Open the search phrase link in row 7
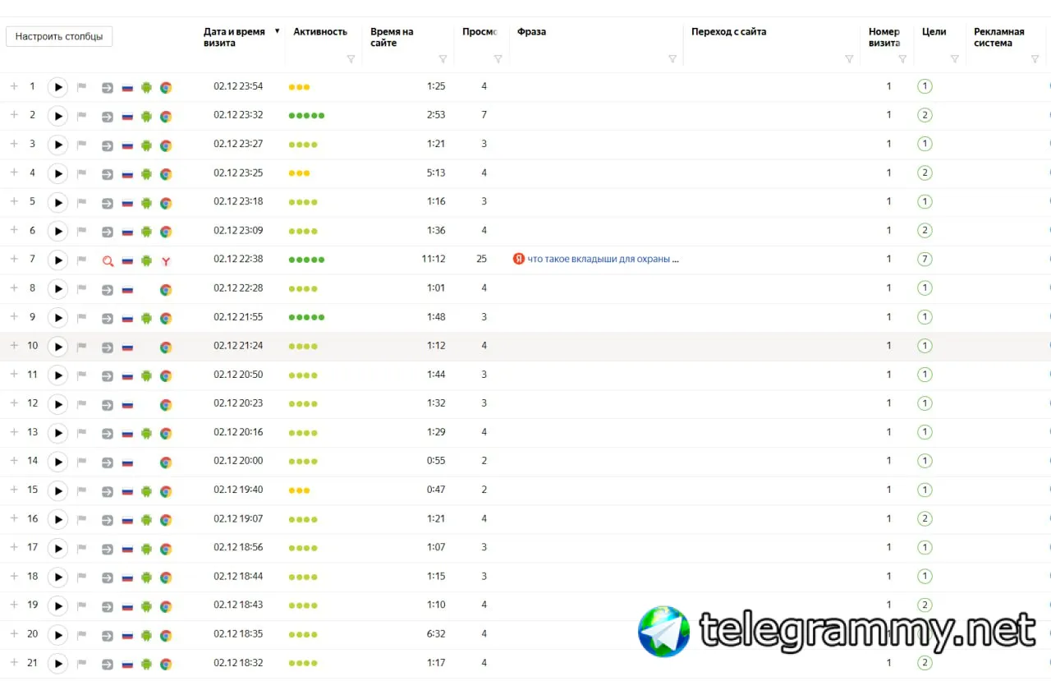The height and width of the screenshot is (681, 1051). 604,259
